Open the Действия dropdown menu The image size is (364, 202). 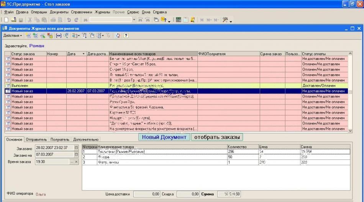tap(13, 36)
